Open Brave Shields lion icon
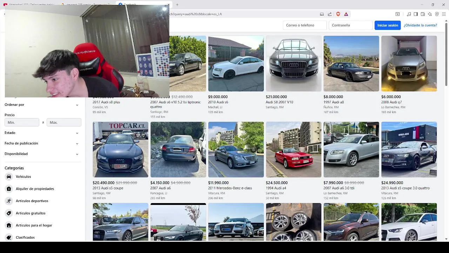The image size is (449, 253). 338,14
